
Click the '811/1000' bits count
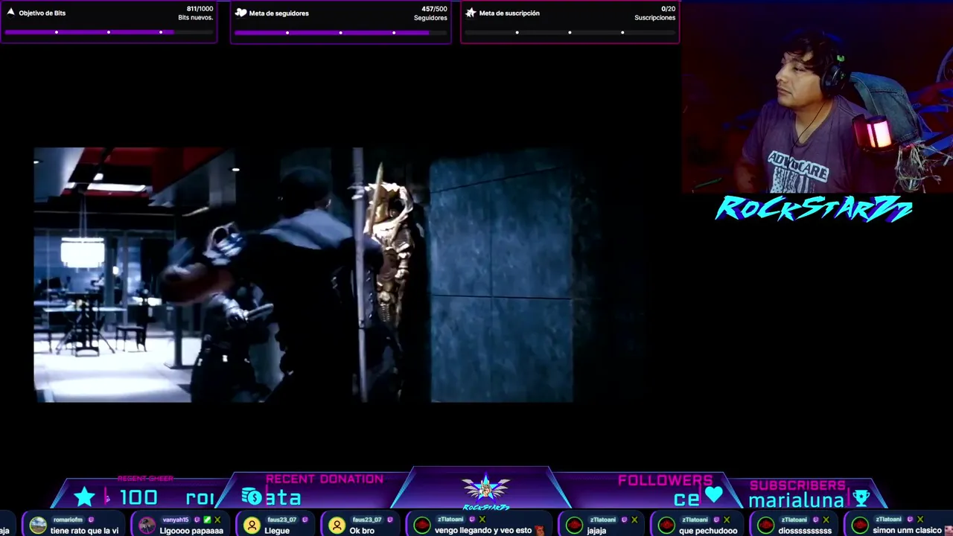[200, 9]
